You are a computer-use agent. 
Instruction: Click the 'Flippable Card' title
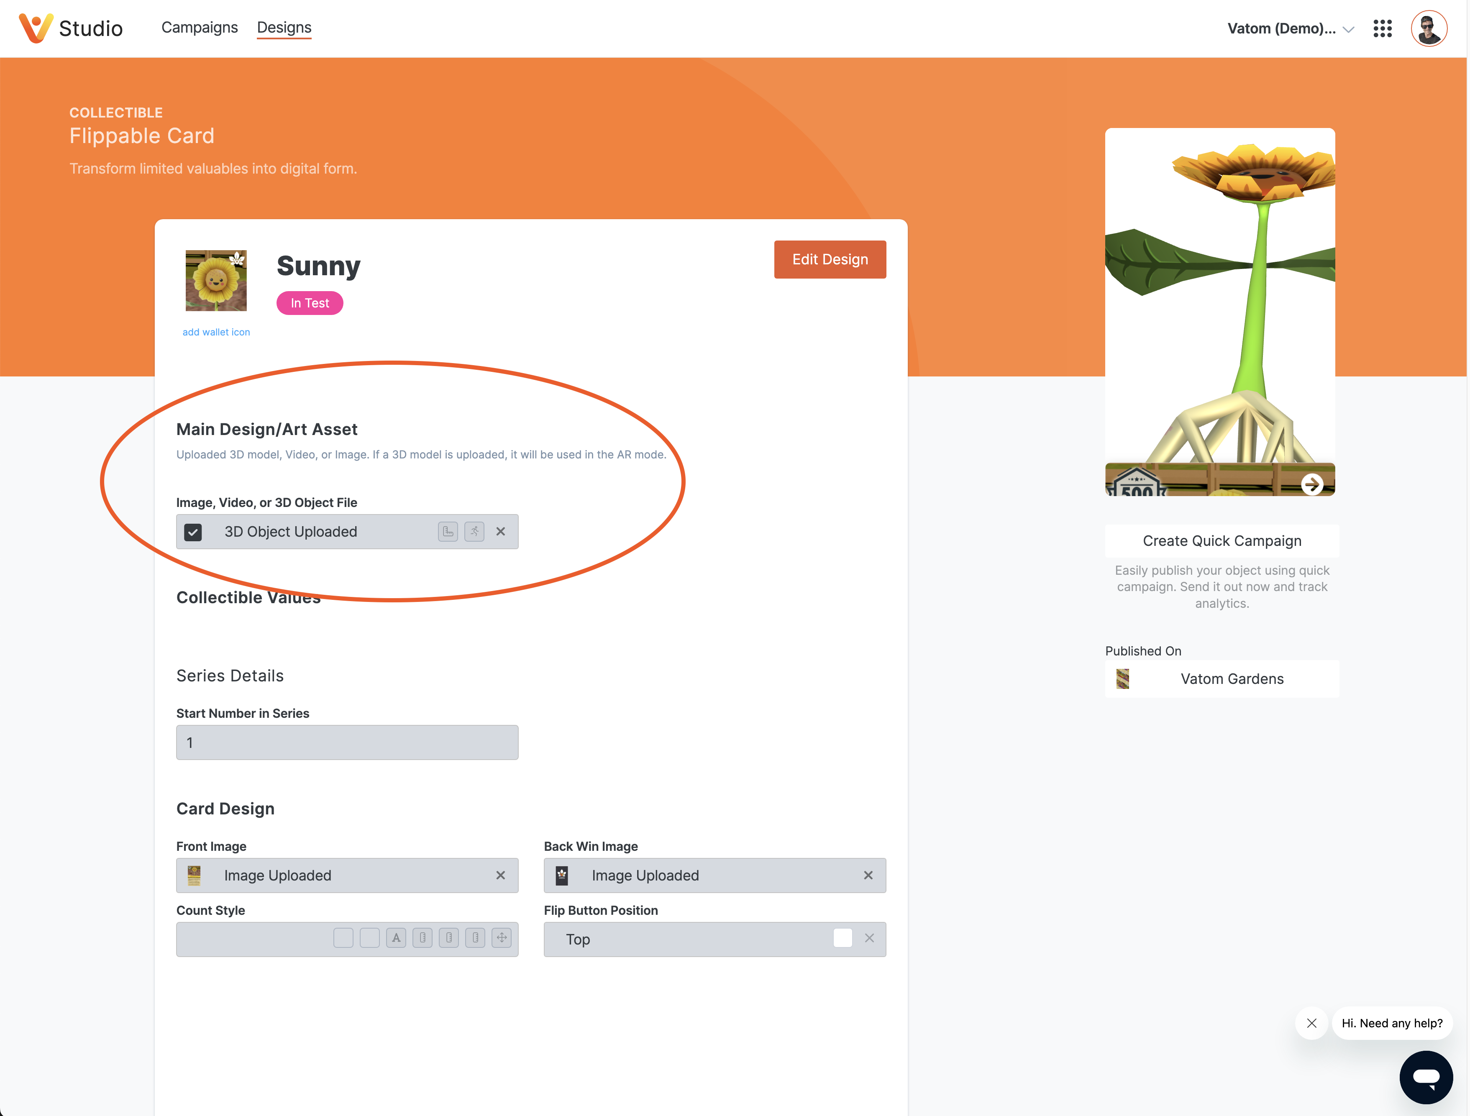tap(141, 136)
